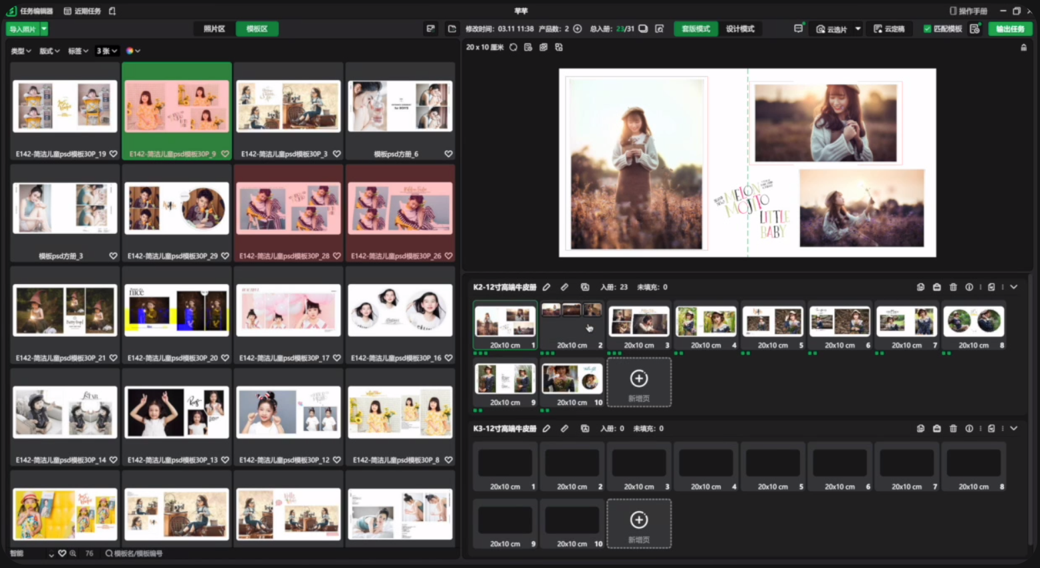Open the 操作手册 manual link
The height and width of the screenshot is (568, 1040).
[x=968, y=11]
